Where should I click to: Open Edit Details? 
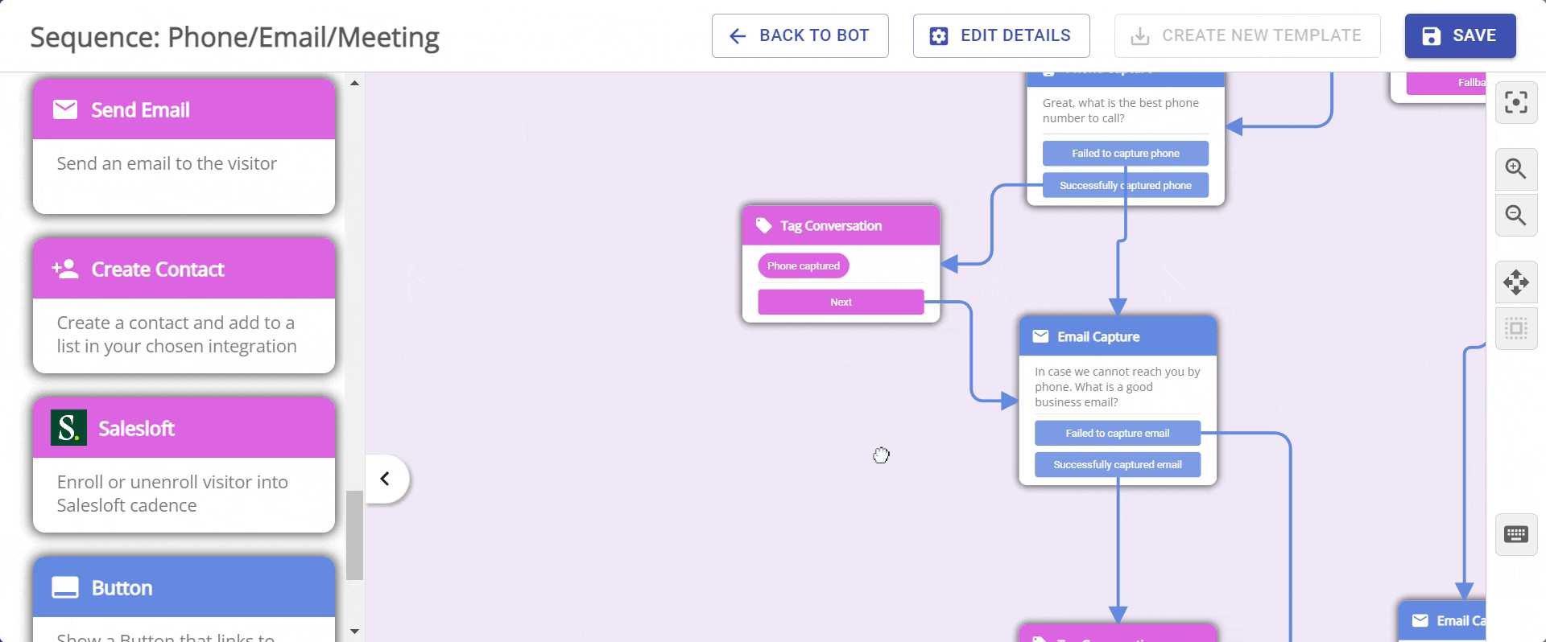click(1001, 36)
